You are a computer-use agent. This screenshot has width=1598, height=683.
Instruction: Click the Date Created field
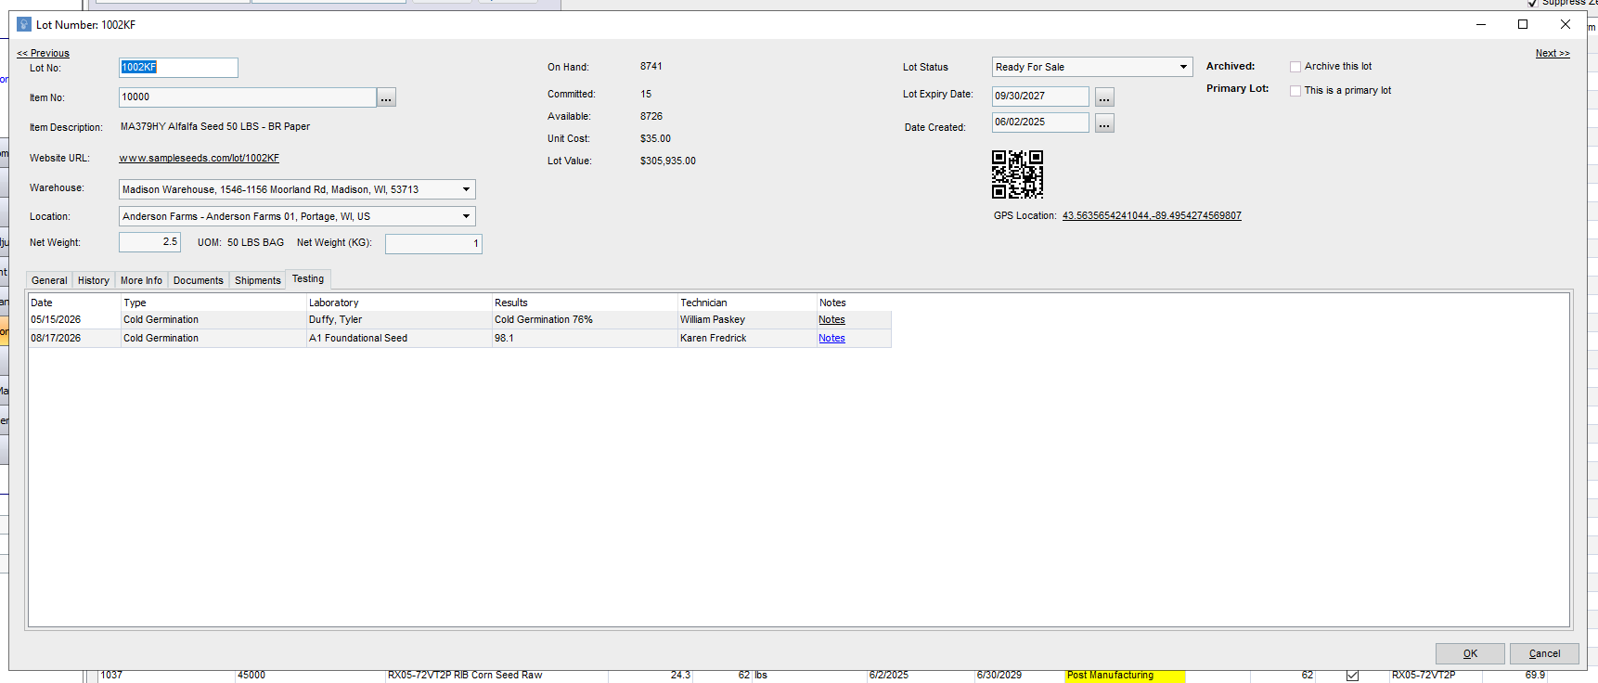coord(1040,122)
